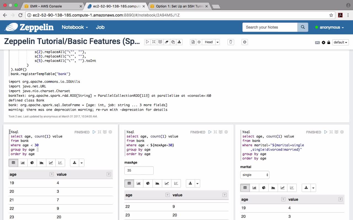This screenshot has height=220, width=353.
Task: Run all paragraphs in the notebook
Action: [x=147, y=42]
